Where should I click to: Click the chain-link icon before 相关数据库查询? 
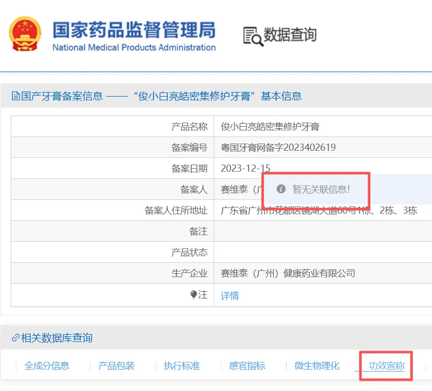15,338
